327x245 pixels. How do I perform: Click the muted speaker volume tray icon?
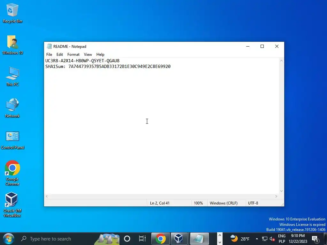(x=272, y=239)
